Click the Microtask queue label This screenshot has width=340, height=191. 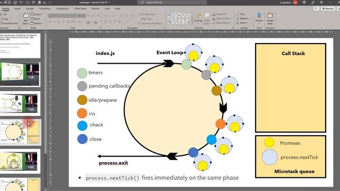click(294, 171)
